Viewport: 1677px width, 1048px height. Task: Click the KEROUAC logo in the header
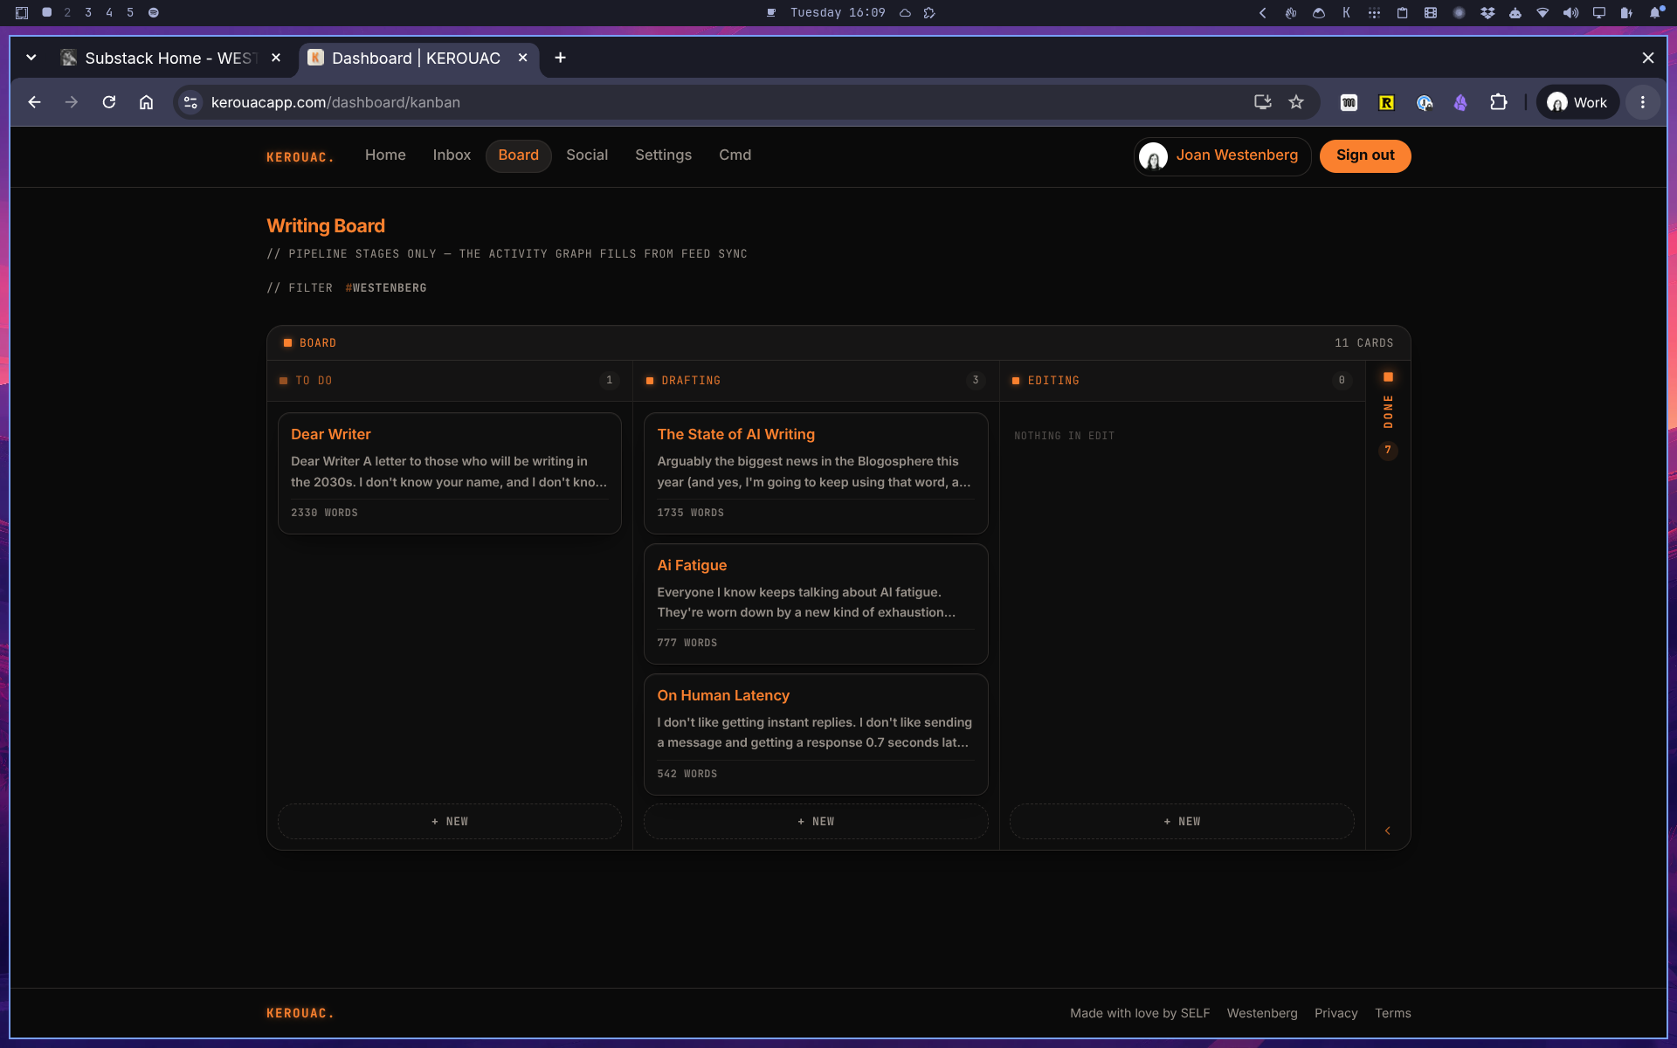300,156
